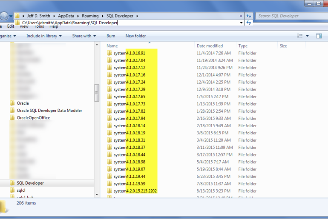Screen dimensions: 328x219
Task: Select Jeff D. Smith breadcrumb
Action: [38, 16]
